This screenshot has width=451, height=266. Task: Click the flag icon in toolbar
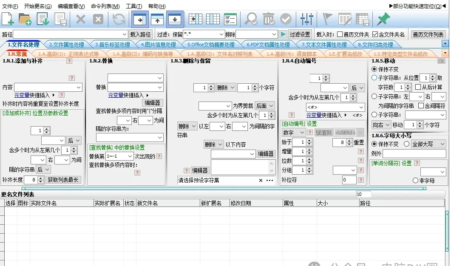(x=327, y=19)
